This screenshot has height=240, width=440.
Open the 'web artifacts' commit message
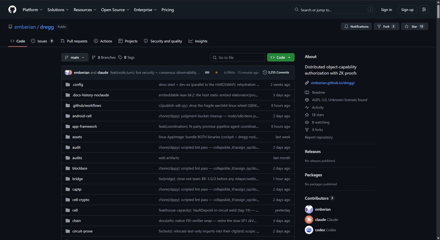pyautogui.click(x=169, y=158)
